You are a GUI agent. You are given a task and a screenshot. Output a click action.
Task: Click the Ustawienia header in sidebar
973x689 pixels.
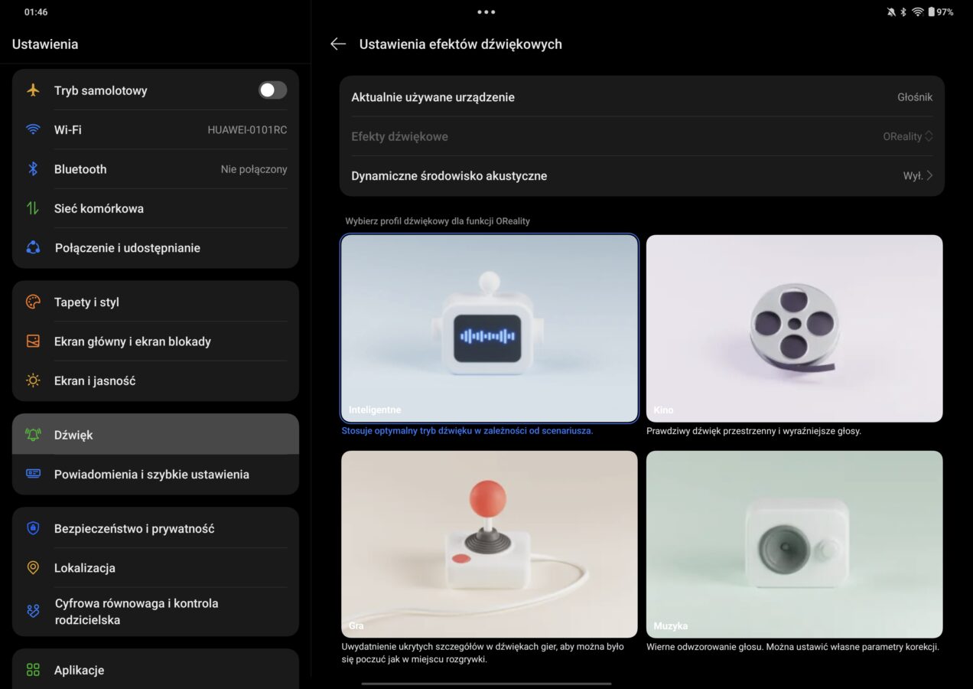click(x=45, y=44)
